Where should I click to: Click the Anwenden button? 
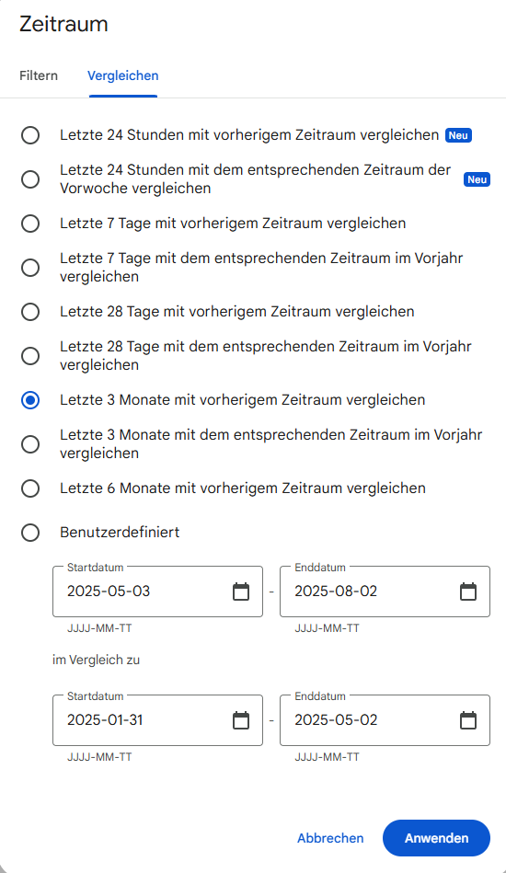tap(436, 838)
